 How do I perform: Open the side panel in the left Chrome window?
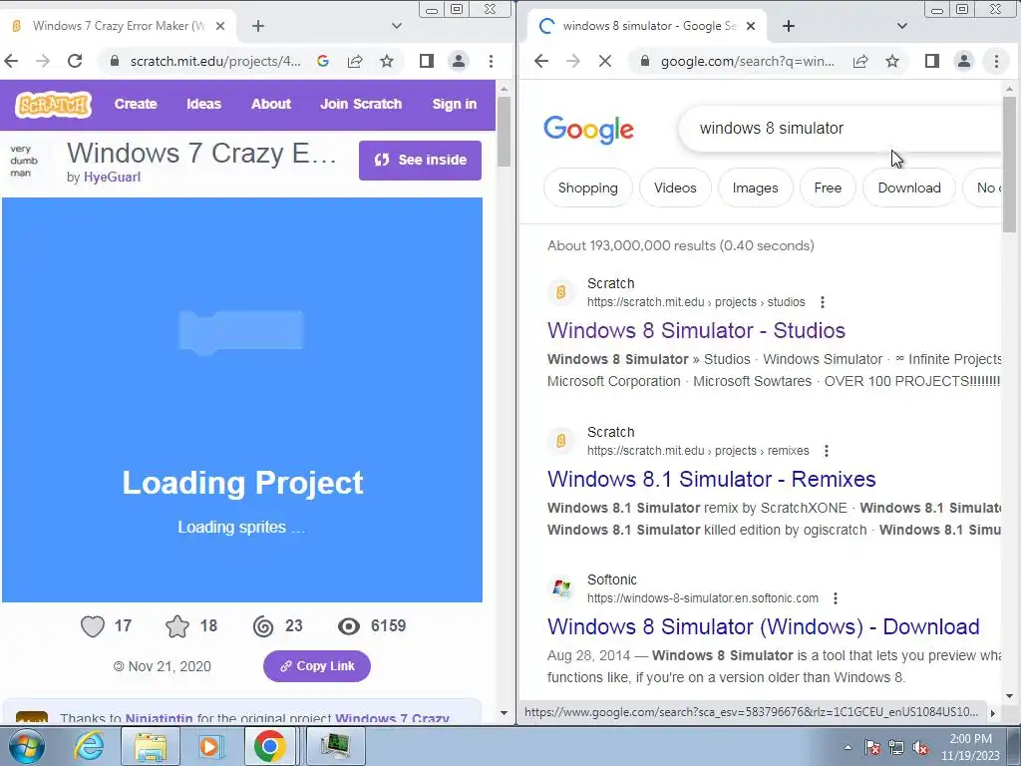pyautogui.click(x=427, y=61)
